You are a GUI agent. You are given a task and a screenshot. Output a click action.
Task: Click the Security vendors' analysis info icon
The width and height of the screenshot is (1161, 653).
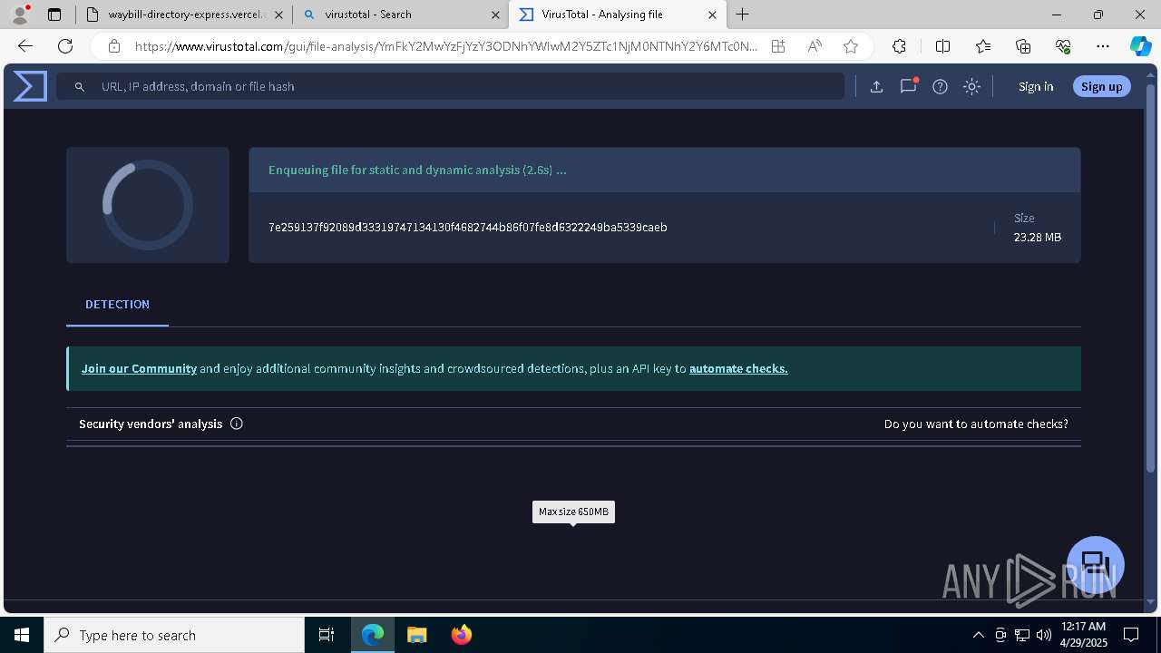tap(237, 424)
